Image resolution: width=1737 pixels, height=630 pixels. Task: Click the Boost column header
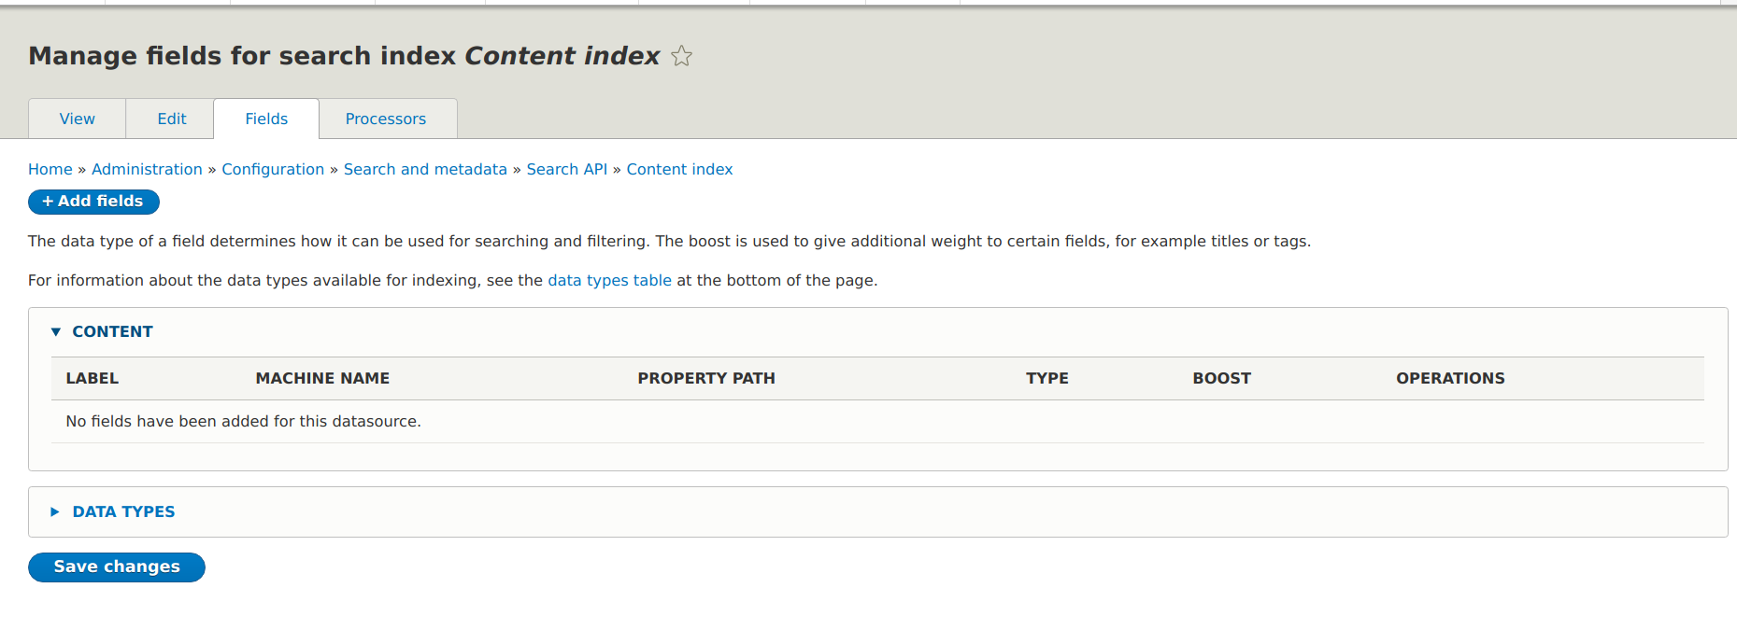coord(1221,379)
